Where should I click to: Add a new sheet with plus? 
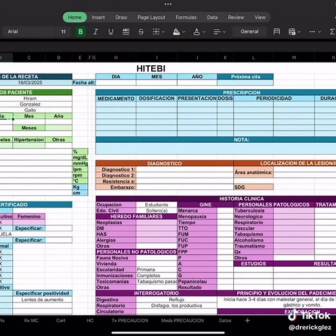247,320
